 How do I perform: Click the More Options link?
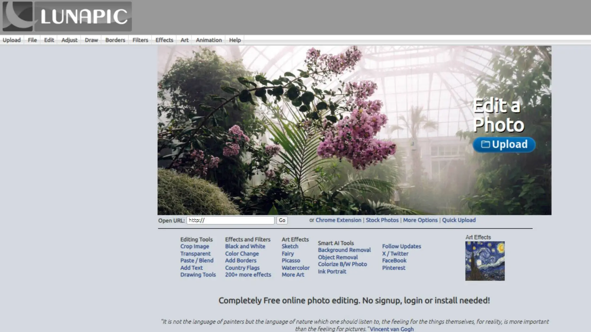420,220
